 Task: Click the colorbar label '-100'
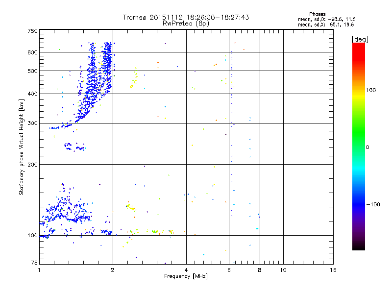[373, 204]
